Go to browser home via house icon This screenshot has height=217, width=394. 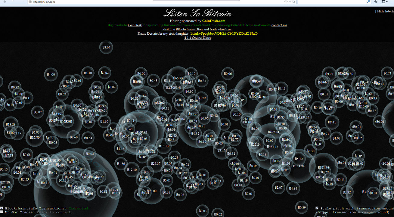(376, 2)
